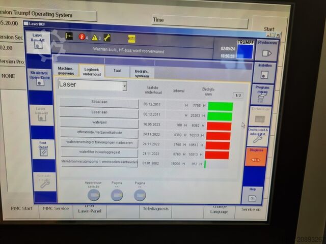Click the black bracket status icon
Viewport: 326px width, 244px height.
click(69, 36)
